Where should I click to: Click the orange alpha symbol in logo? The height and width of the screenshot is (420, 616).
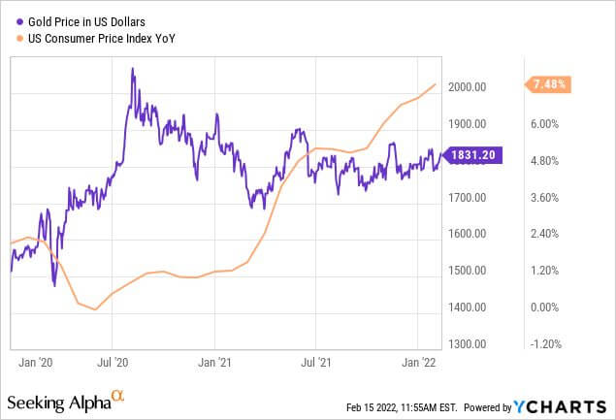click(117, 395)
